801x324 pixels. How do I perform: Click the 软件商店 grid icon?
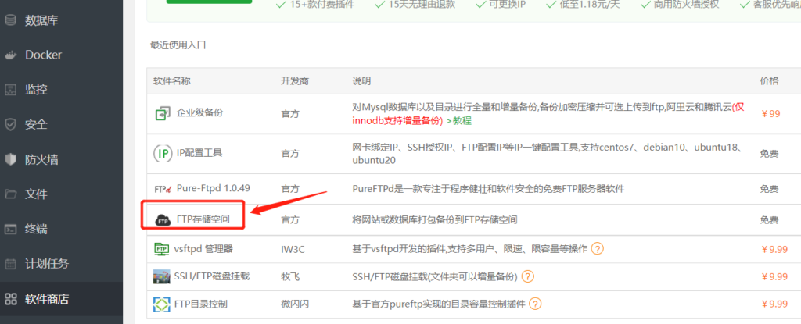[11, 298]
